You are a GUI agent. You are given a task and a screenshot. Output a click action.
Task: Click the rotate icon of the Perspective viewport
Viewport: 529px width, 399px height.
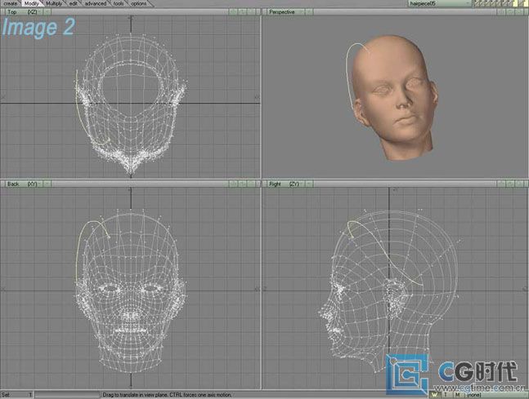pyautogui.click(x=510, y=11)
